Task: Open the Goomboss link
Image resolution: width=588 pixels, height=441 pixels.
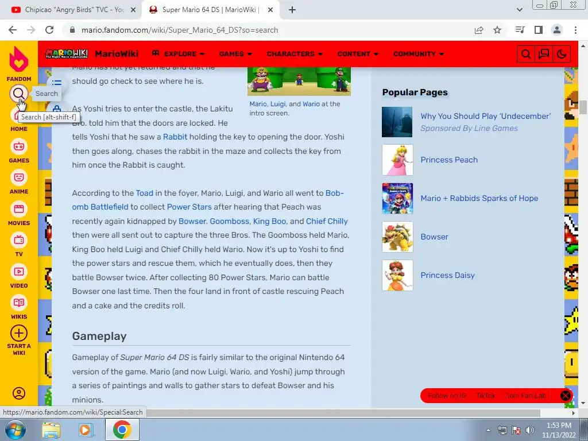Action: [230, 221]
